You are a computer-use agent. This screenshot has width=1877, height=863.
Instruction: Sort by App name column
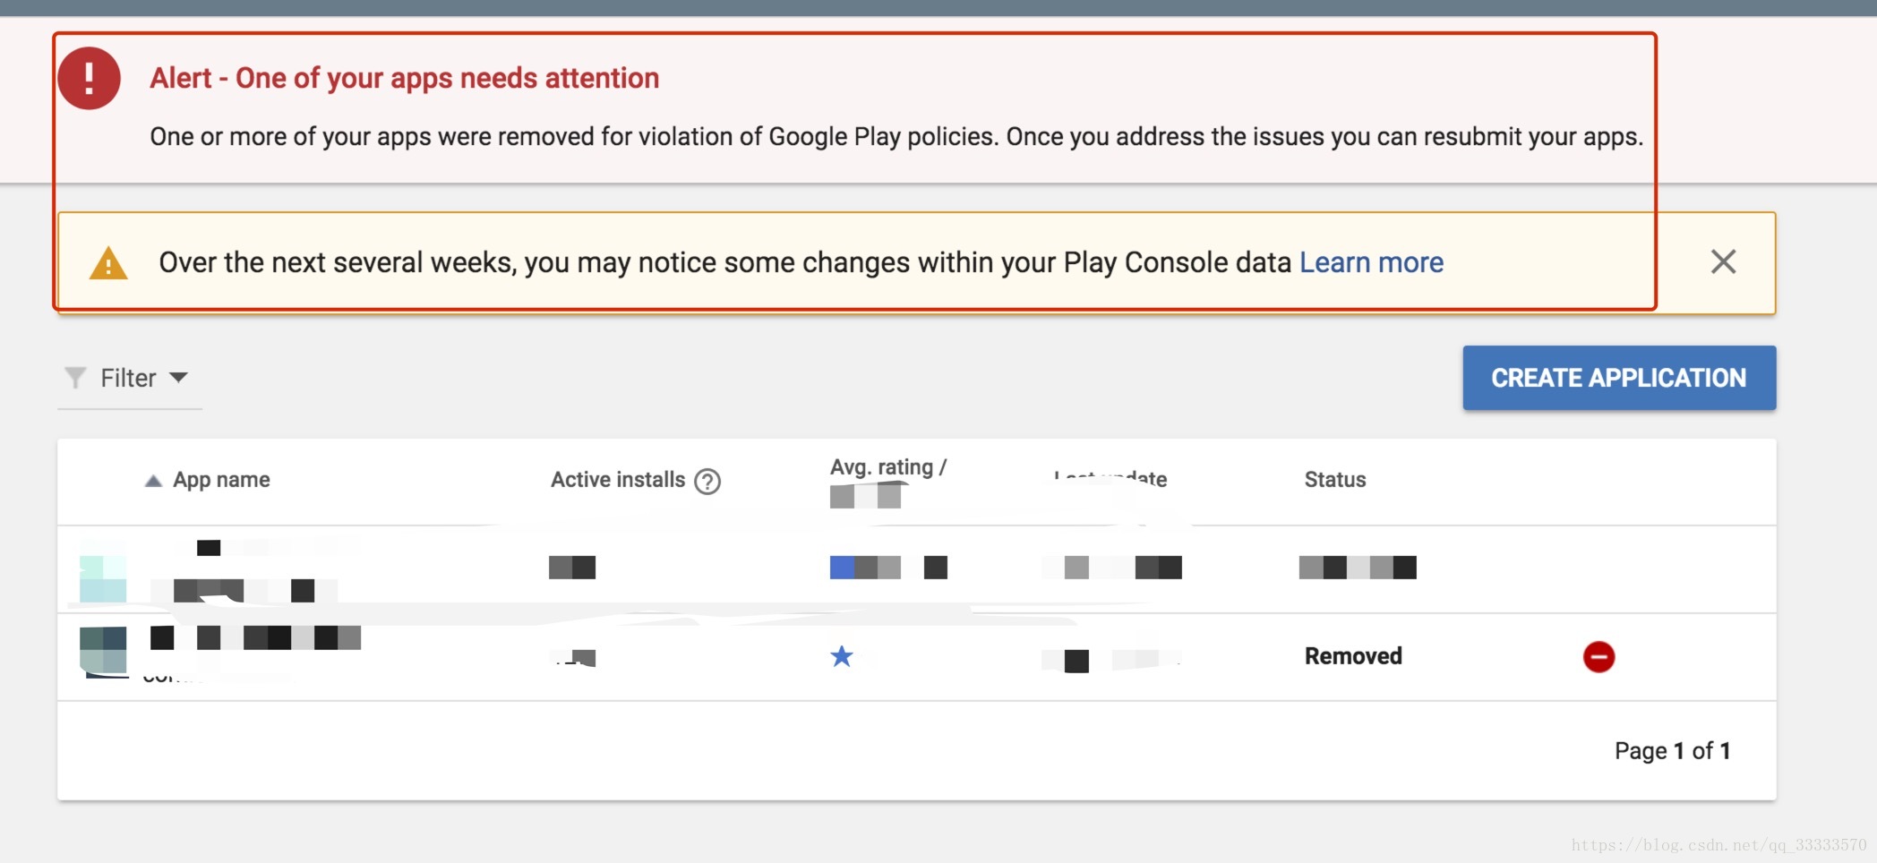(x=221, y=480)
